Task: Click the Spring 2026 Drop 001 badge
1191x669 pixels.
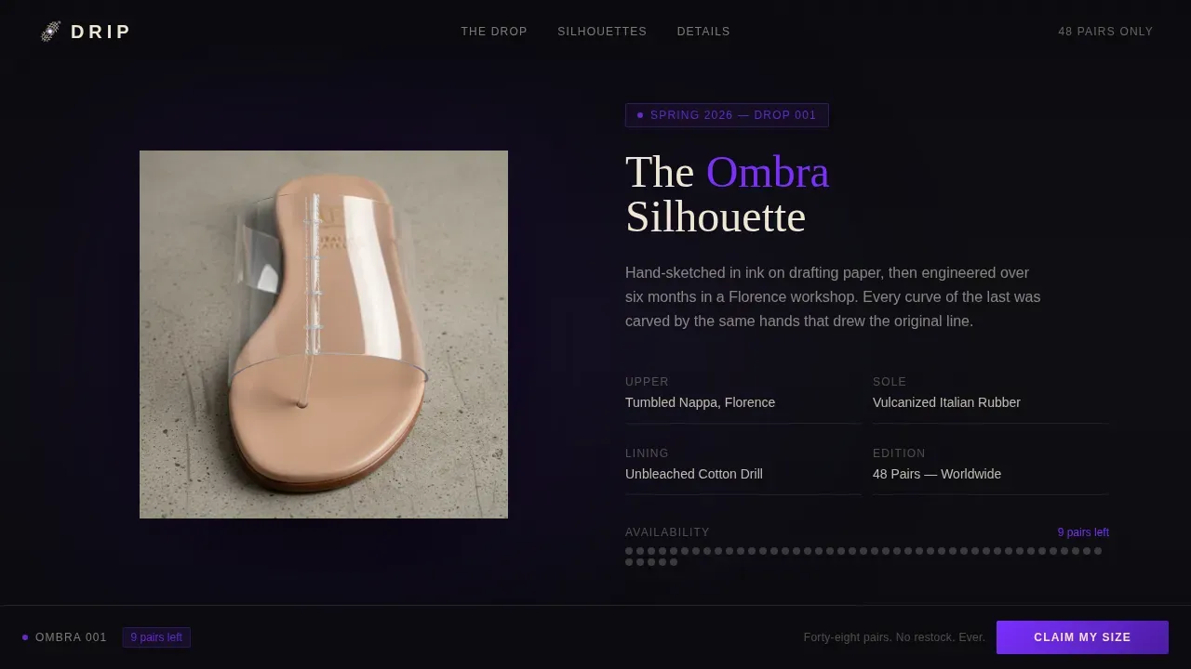Action: pyautogui.click(x=727, y=115)
